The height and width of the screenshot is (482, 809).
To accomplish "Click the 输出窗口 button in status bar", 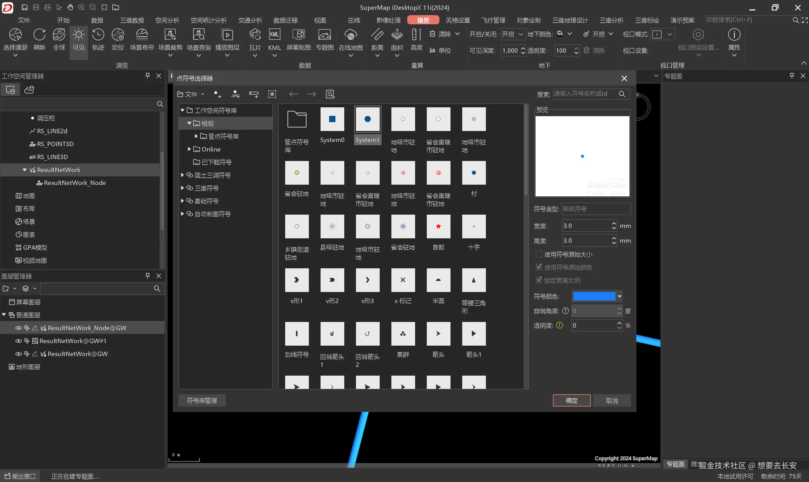I will [x=20, y=476].
